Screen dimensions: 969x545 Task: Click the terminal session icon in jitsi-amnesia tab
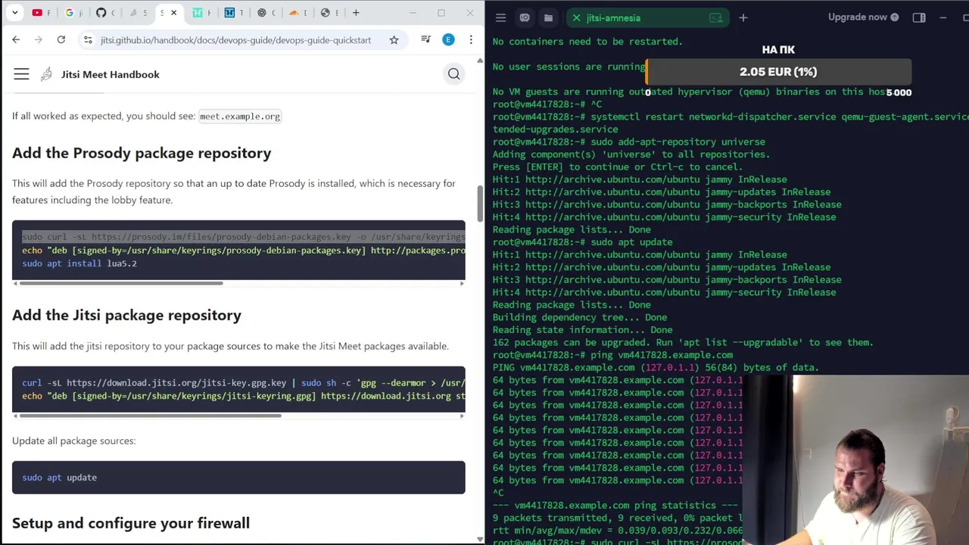[715, 17]
